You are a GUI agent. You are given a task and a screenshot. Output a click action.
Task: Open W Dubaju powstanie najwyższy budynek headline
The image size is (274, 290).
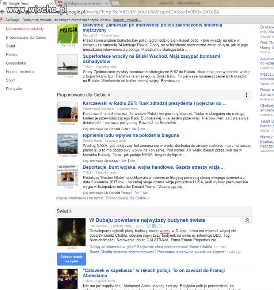147,220
